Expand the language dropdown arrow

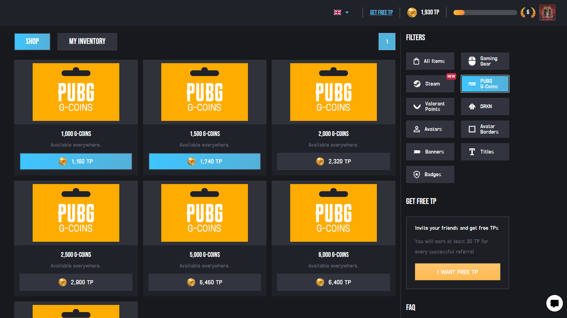[x=347, y=12]
